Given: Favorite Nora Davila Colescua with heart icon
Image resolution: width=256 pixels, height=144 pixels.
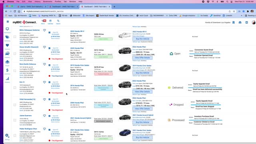Looking at the screenshot, I should (x=44, y=64).
